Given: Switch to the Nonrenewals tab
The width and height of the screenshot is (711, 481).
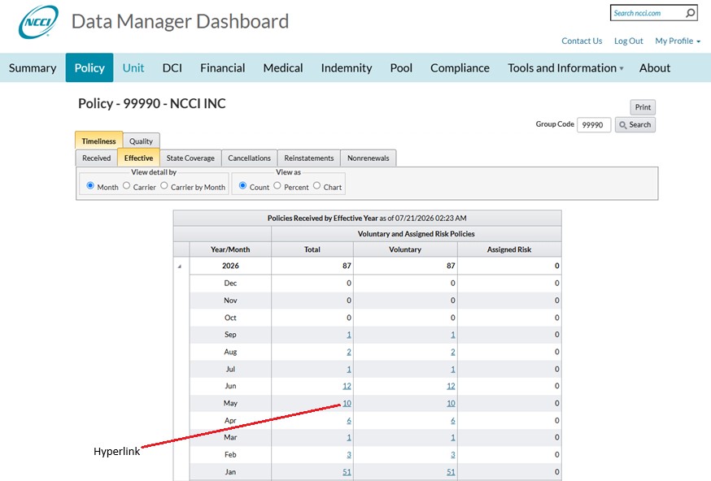Looking at the screenshot, I should pos(369,158).
